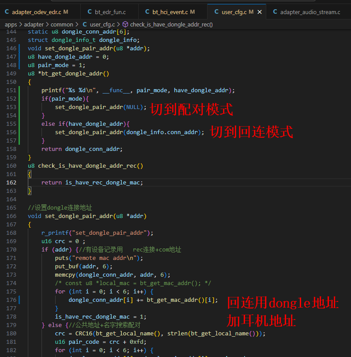
Task: Click 'set_dongle_pair_addr(NULL);' call
Action: coord(101,107)
